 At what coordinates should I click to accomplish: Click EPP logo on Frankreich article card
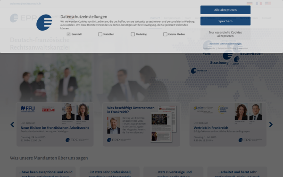(x=119, y=140)
